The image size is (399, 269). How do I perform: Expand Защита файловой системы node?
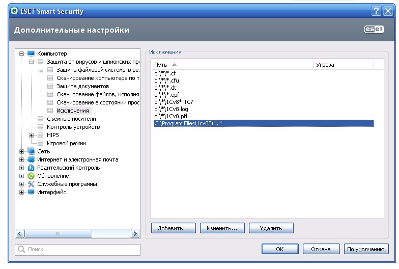pos(41,70)
